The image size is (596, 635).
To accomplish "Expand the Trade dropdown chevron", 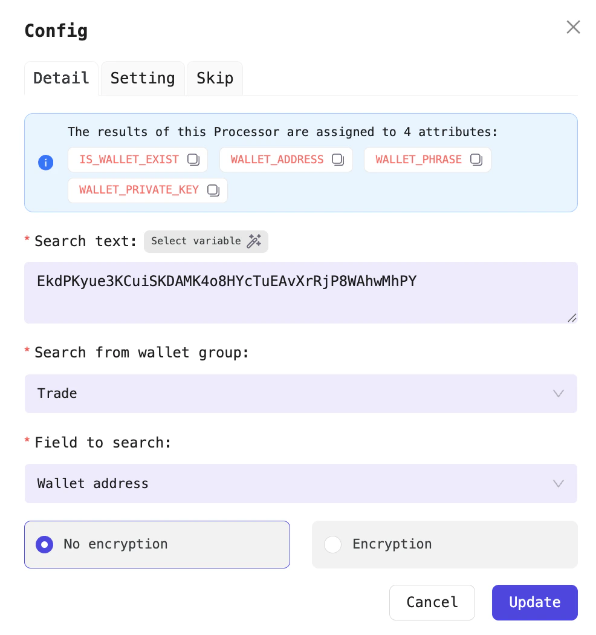I will (x=558, y=394).
